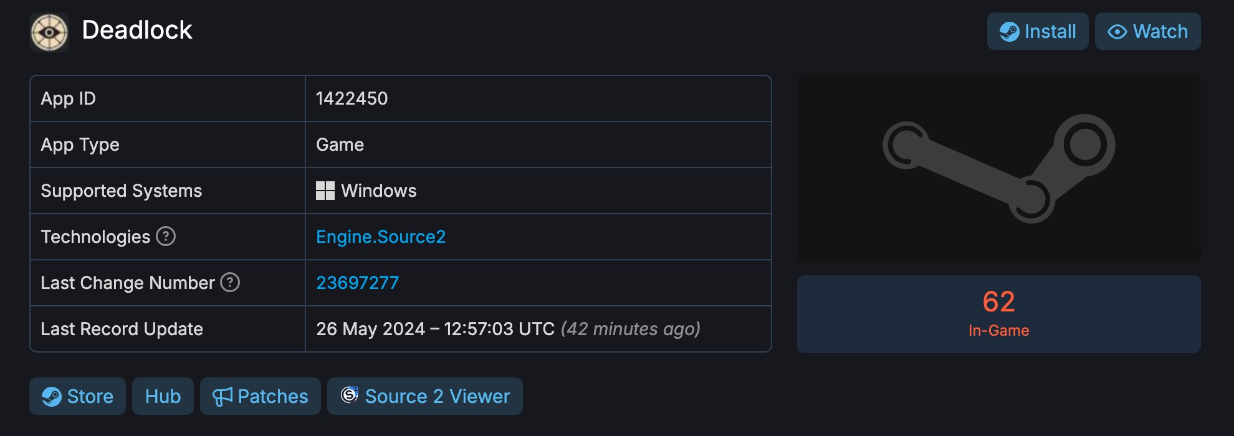Click the help icon beside Technologies
The height and width of the screenshot is (436, 1234).
[x=166, y=236]
